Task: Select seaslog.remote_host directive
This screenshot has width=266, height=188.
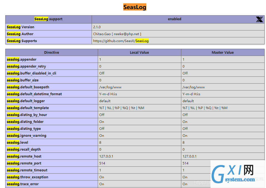Action: 24,156
